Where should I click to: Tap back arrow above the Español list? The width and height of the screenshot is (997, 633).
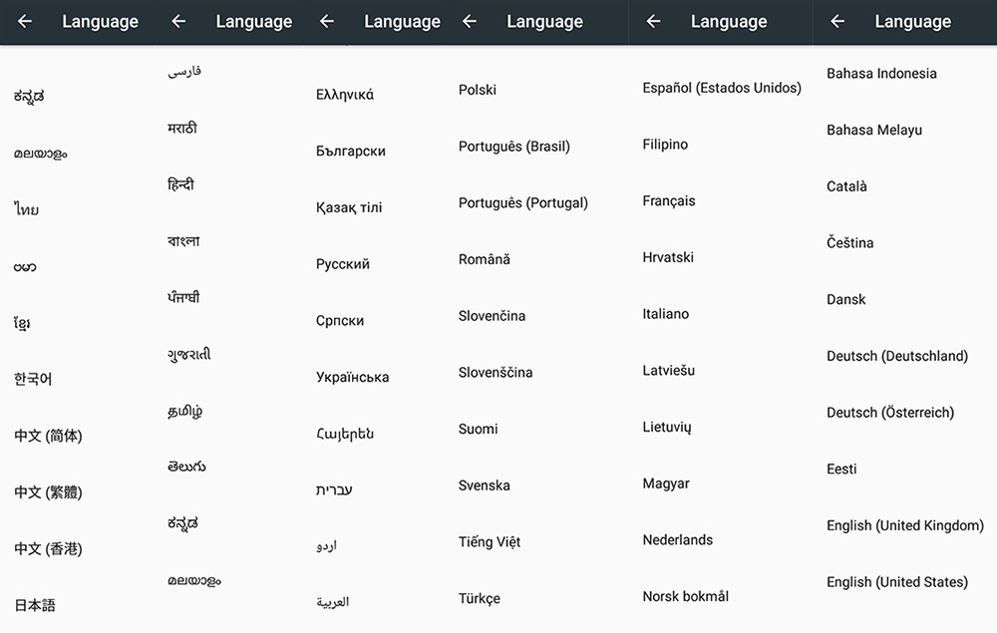tap(654, 21)
